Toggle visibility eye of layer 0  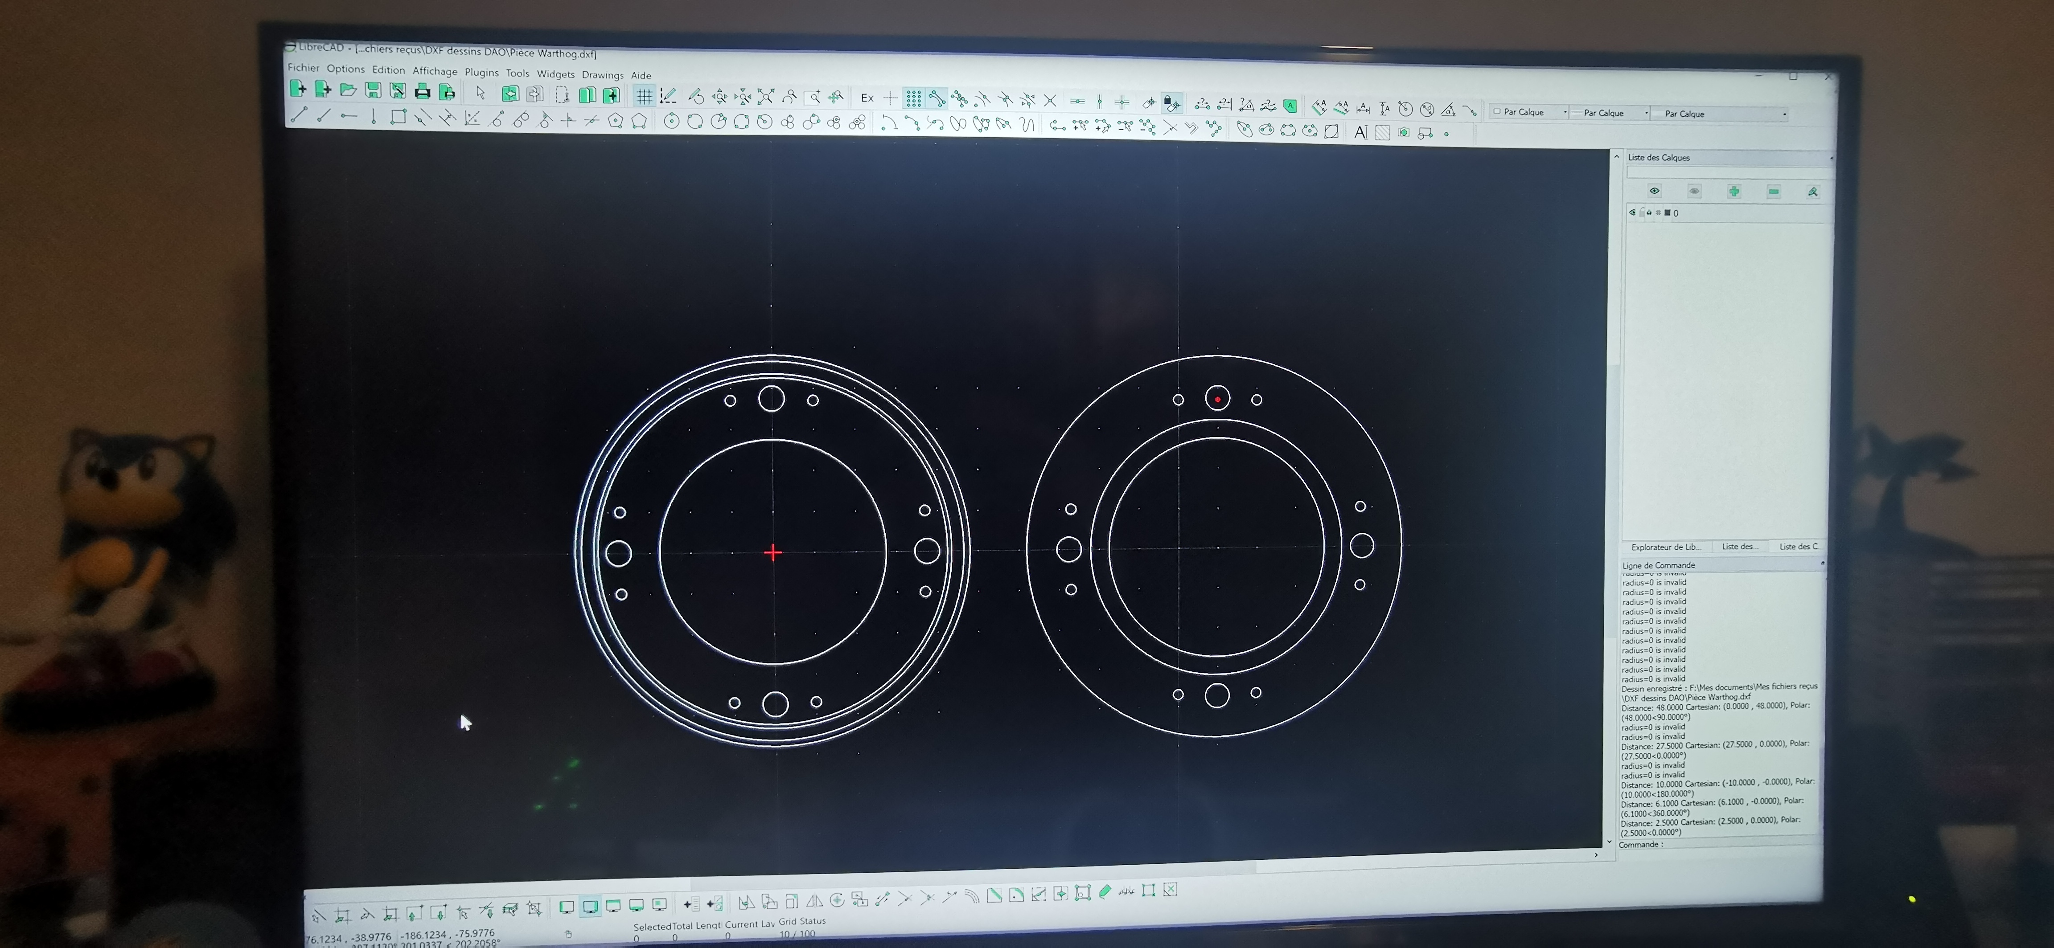(x=1632, y=212)
